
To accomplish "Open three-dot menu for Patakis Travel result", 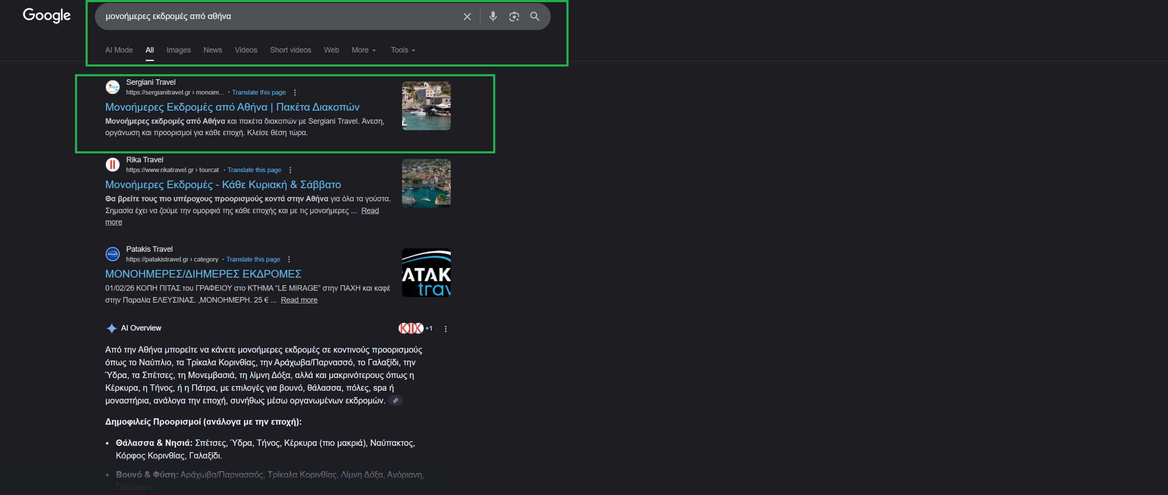I will pos(289,259).
